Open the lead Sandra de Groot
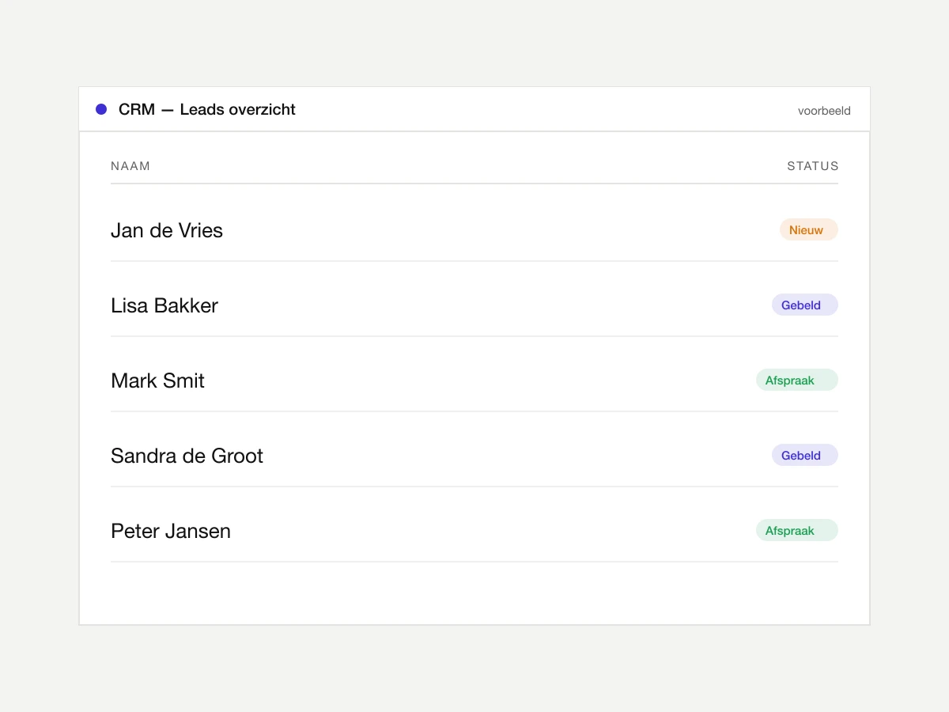 187,456
